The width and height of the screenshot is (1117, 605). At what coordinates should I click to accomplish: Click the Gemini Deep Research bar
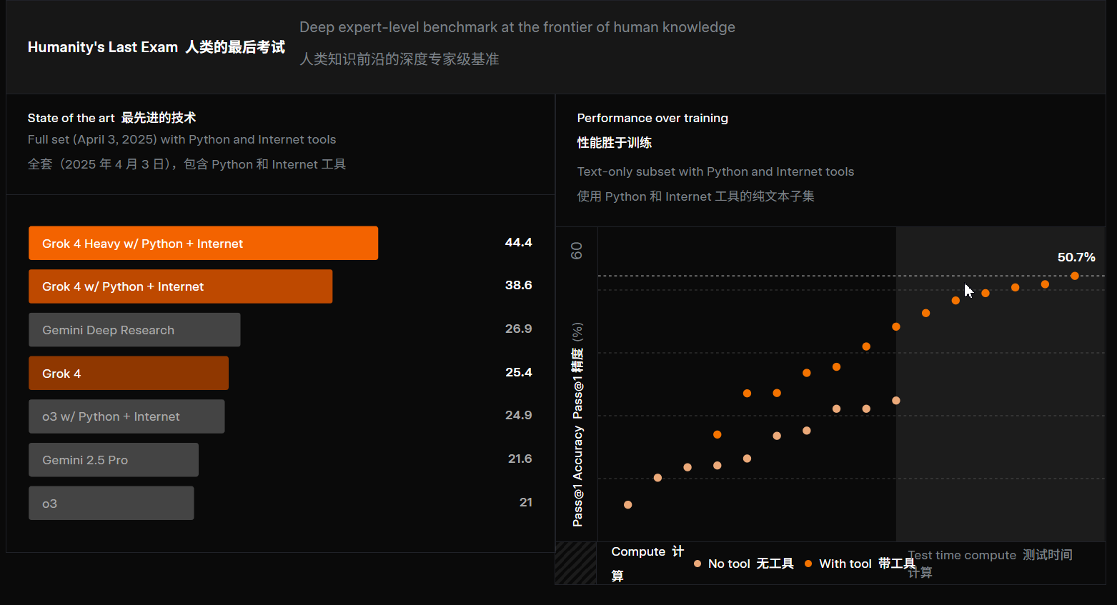click(134, 330)
